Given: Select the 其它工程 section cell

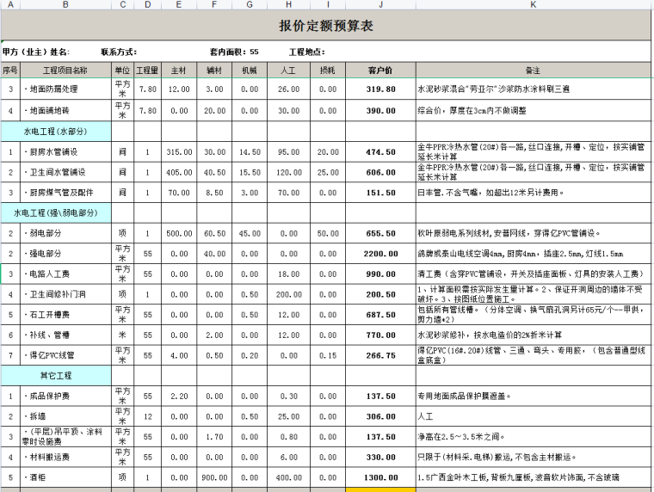Looking at the screenshot, I should point(56,376).
